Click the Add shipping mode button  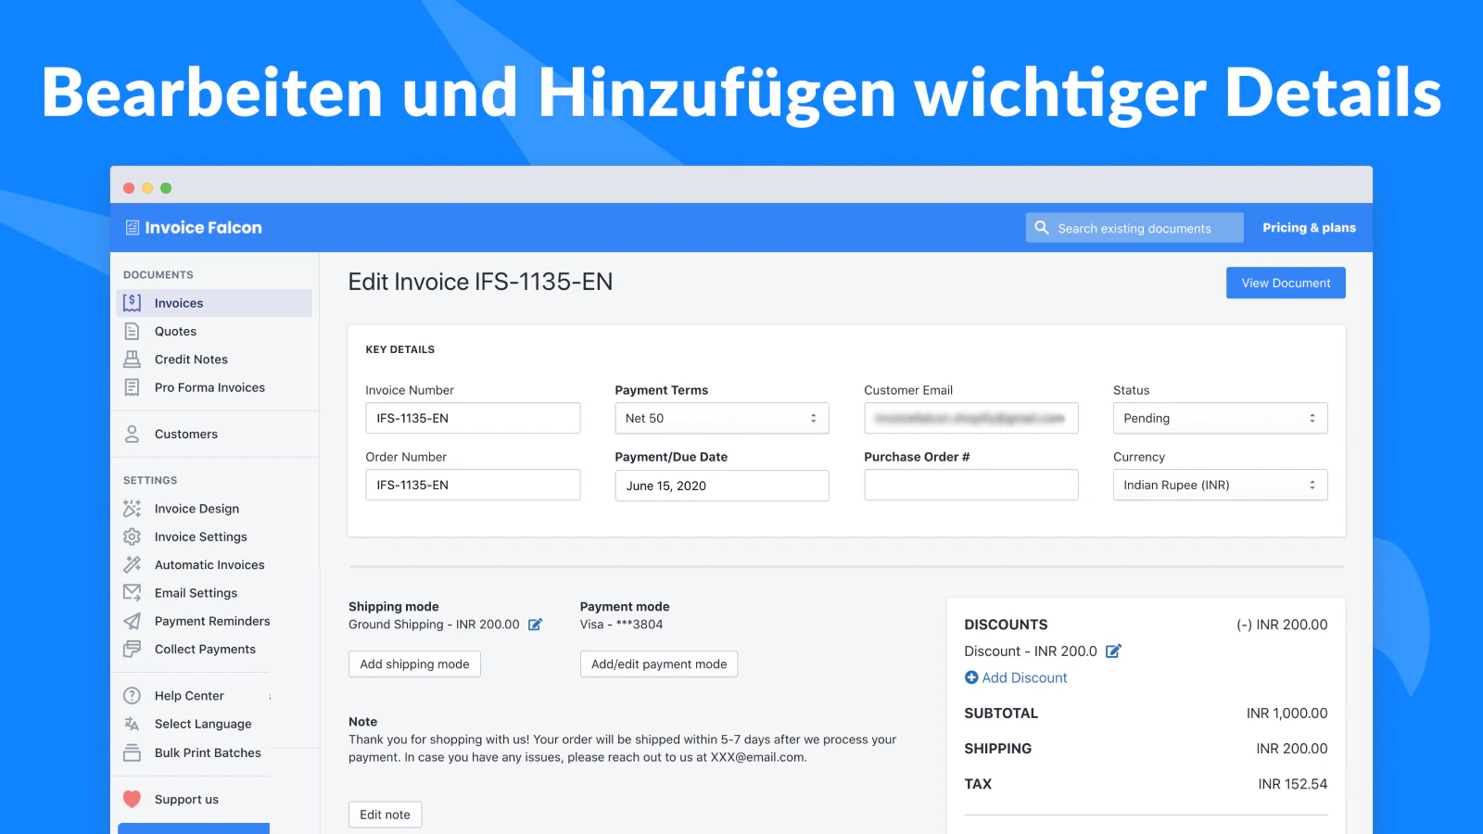pos(414,663)
